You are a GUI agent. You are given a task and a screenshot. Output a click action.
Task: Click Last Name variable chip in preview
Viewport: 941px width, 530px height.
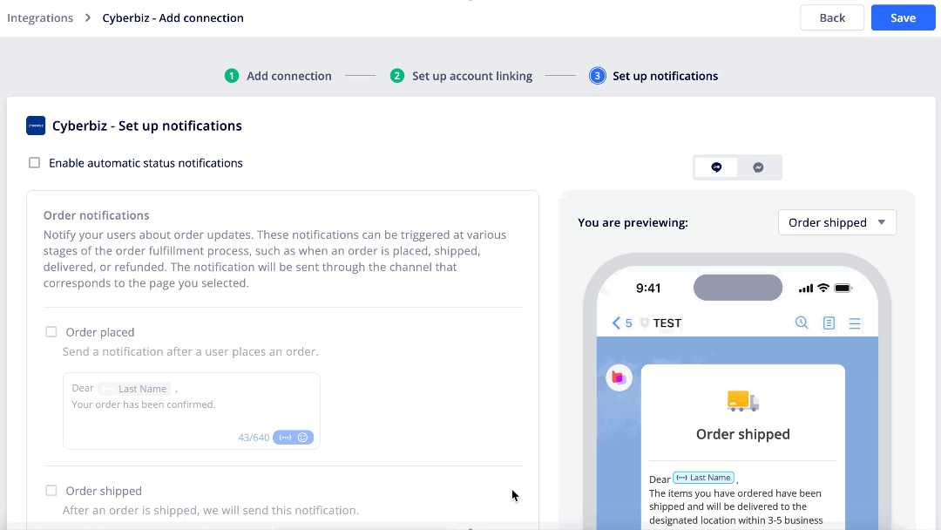click(703, 478)
